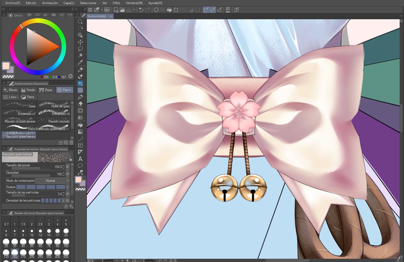The image size is (404, 262).
Task: Open the Capa(L) menu
Action: tap(69, 3)
